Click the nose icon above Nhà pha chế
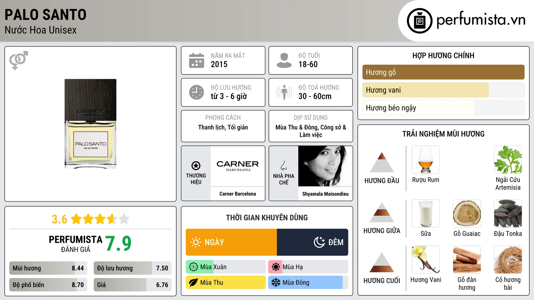The height and width of the screenshot is (300, 534). pyautogui.click(x=284, y=166)
